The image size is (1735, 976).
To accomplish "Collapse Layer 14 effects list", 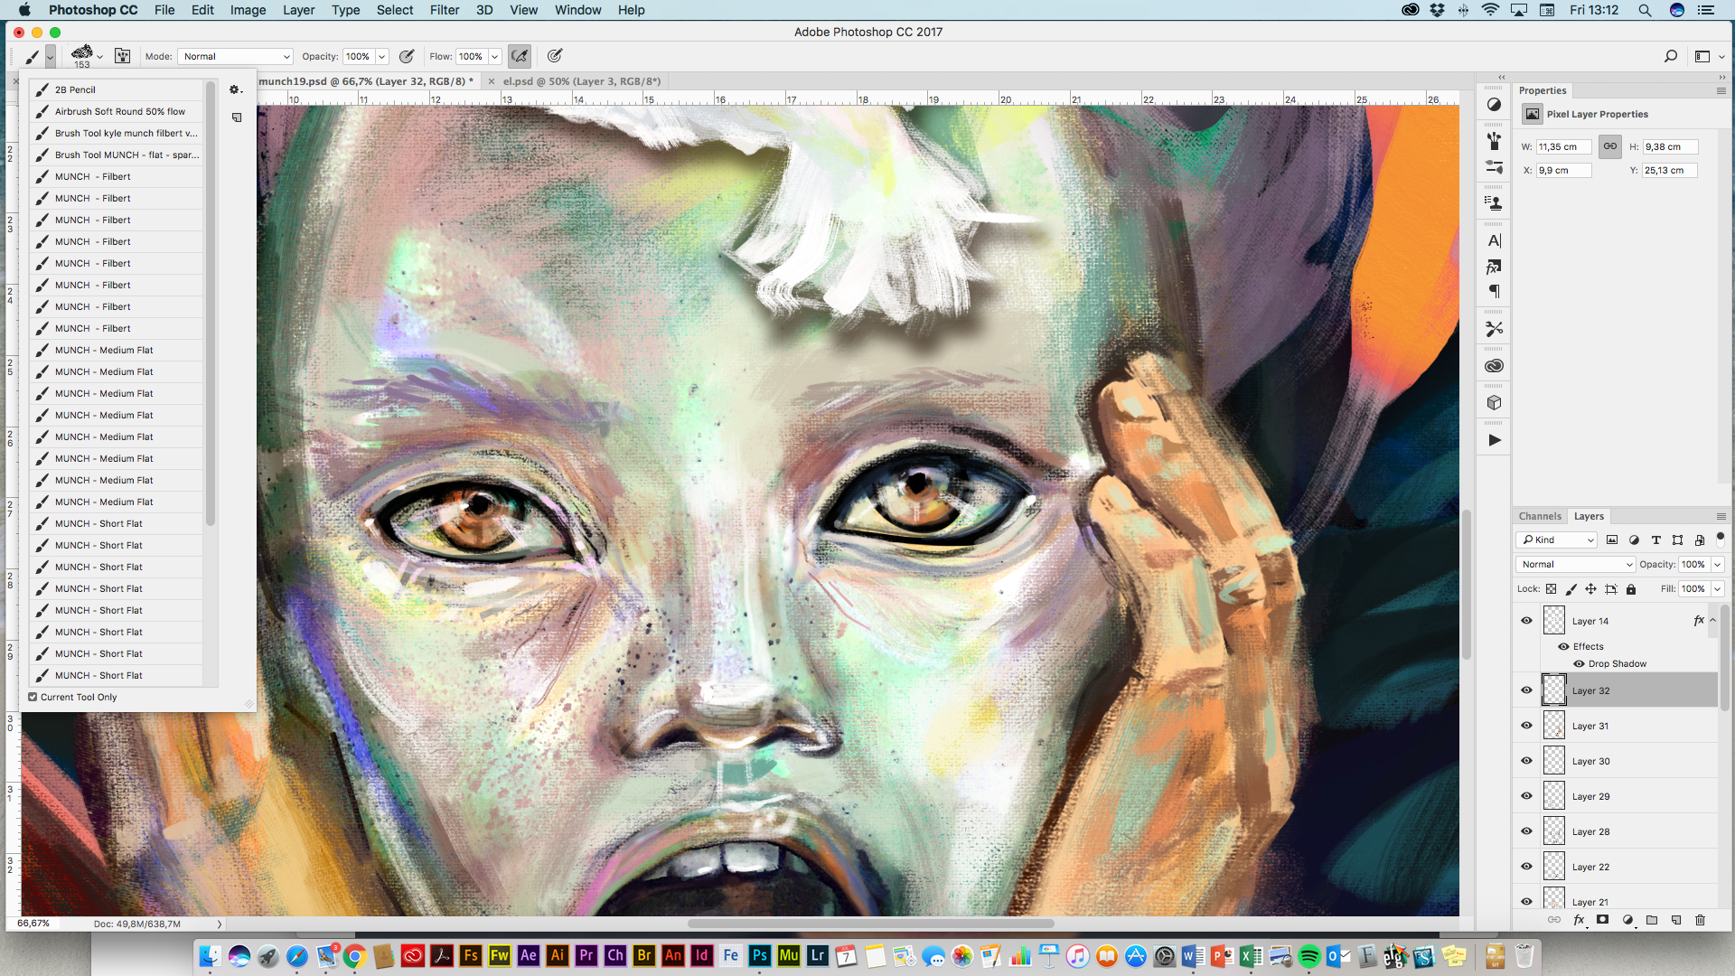I will coord(1712,621).
